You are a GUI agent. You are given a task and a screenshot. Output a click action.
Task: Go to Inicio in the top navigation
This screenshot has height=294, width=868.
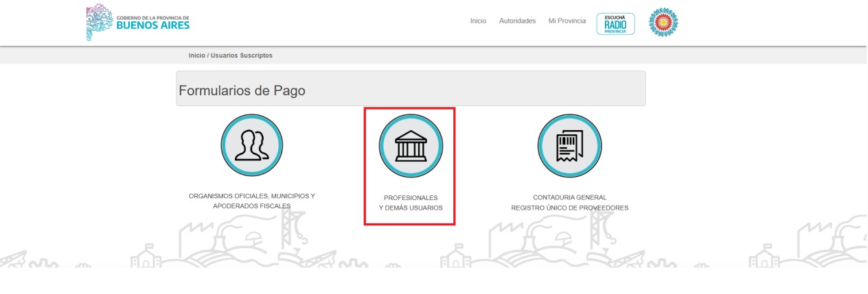[478, 21]
